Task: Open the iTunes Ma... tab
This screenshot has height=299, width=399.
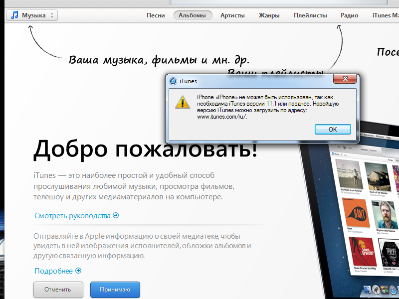Action: pyautogui.click(x=386, y=15)
